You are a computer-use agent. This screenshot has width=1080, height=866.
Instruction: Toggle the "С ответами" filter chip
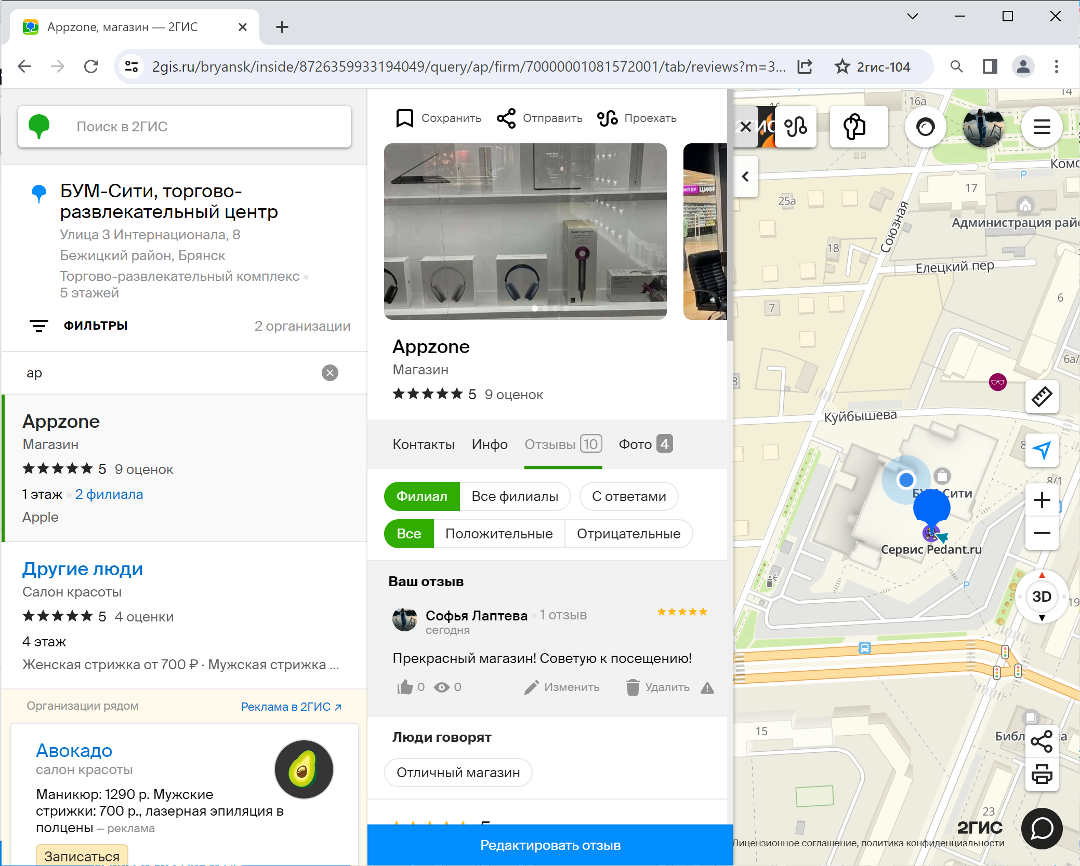click(x=628, y=496)
